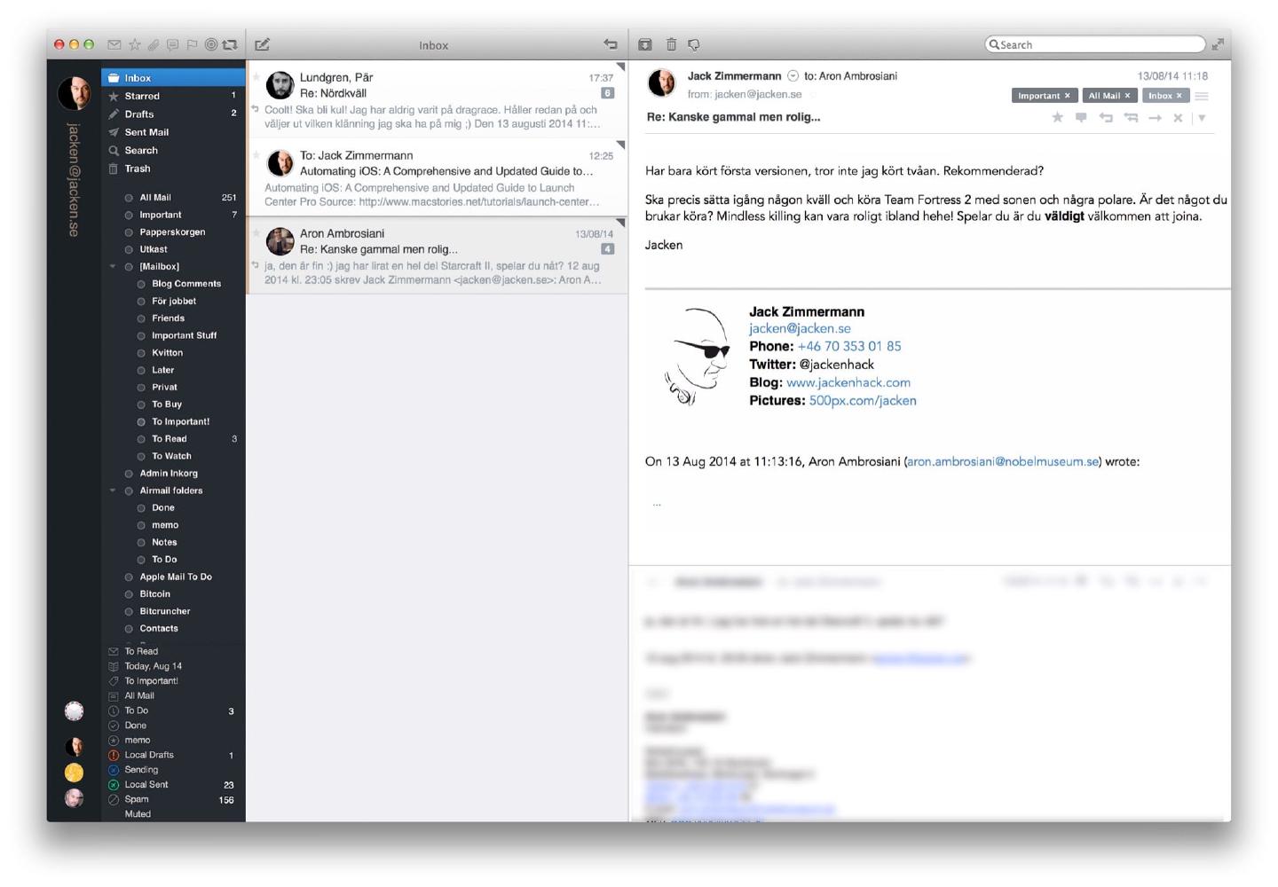Toggle star on Lundgren, Pär message
The image size is (1278, 887).
click(256, 78)
